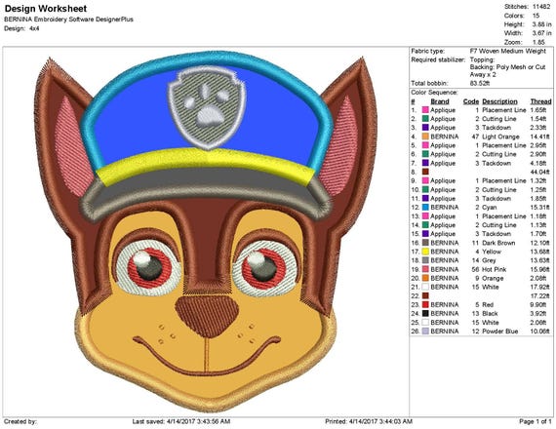Click the Width value 3.67 in
The width and height of the screenshot is (556, 429).
[x=541, y=33]
